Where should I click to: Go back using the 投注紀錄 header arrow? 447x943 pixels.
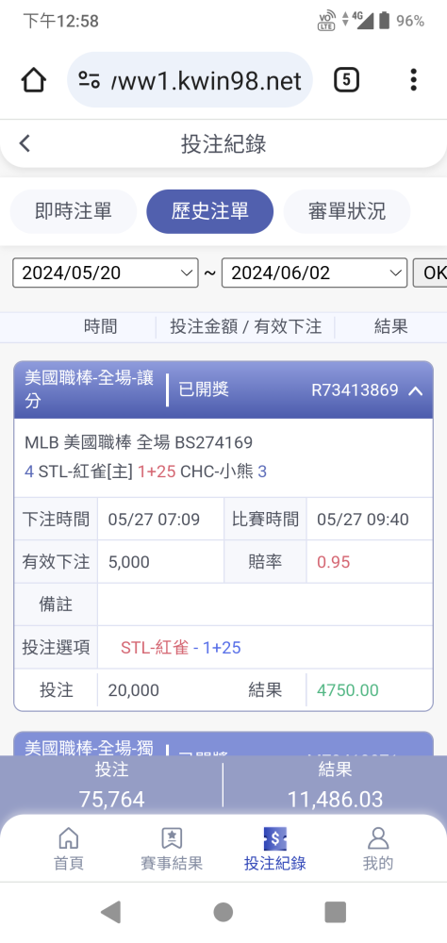[x=25, y=143]
